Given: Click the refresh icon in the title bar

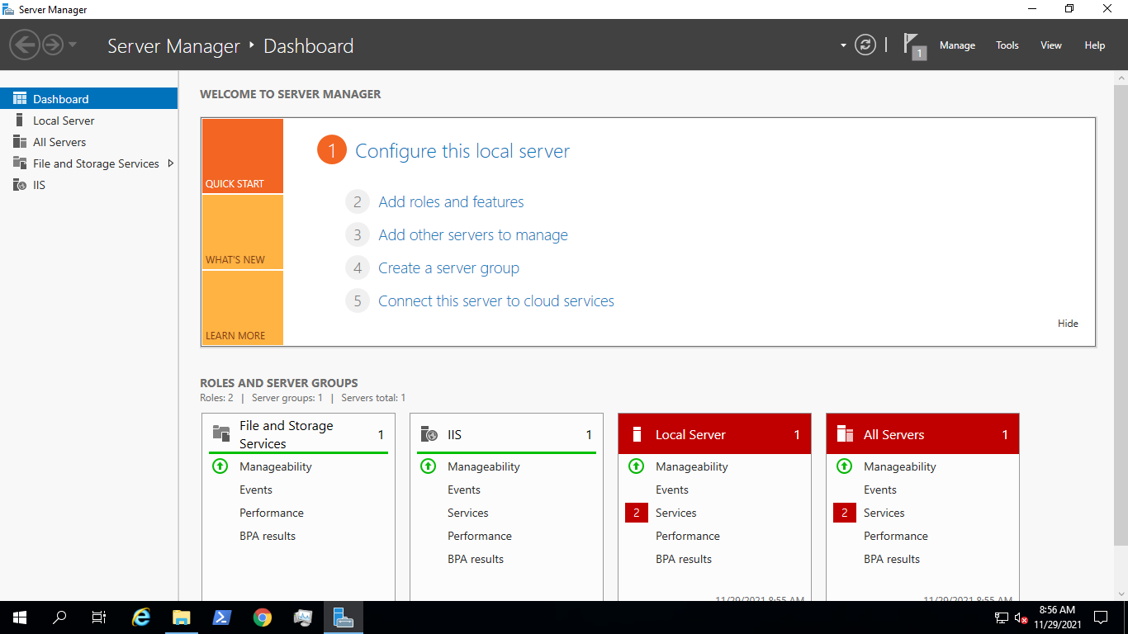Looking at the screenshot, I should click(x=865, y=45).
